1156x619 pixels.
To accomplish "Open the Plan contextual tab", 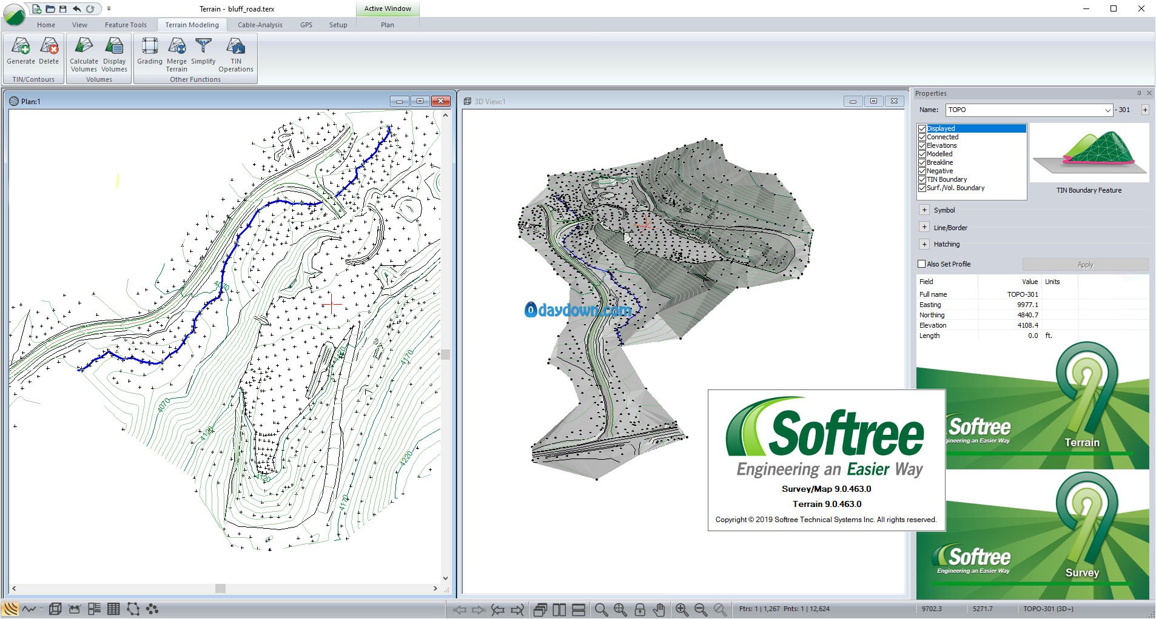I will (x=387, y=25).
